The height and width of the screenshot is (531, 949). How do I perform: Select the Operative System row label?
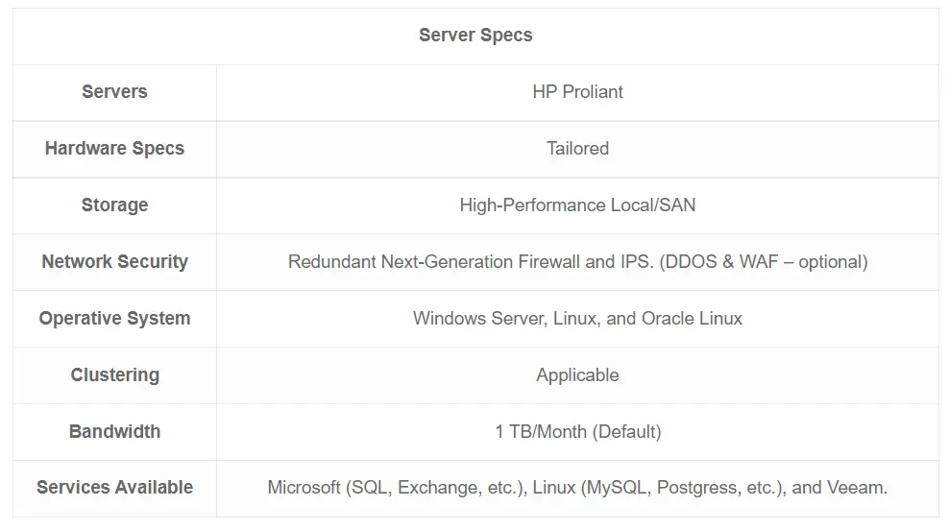coord(114,318)
